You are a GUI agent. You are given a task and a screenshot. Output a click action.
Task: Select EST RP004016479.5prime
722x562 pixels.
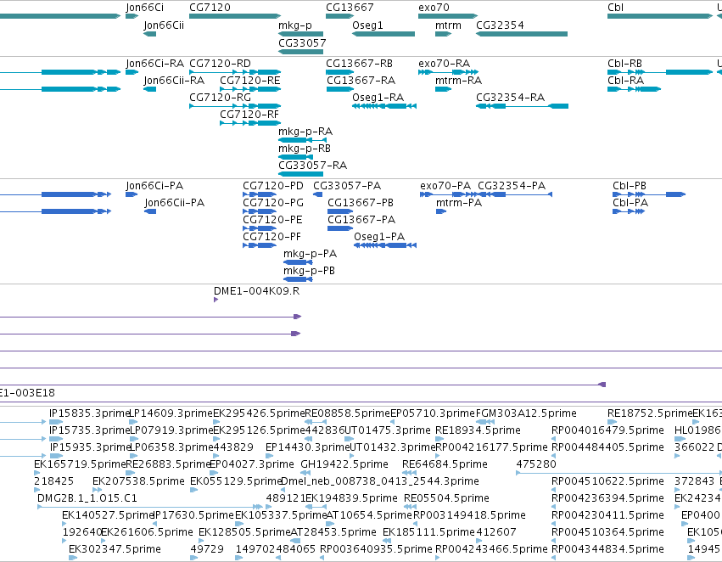[553, 439]
